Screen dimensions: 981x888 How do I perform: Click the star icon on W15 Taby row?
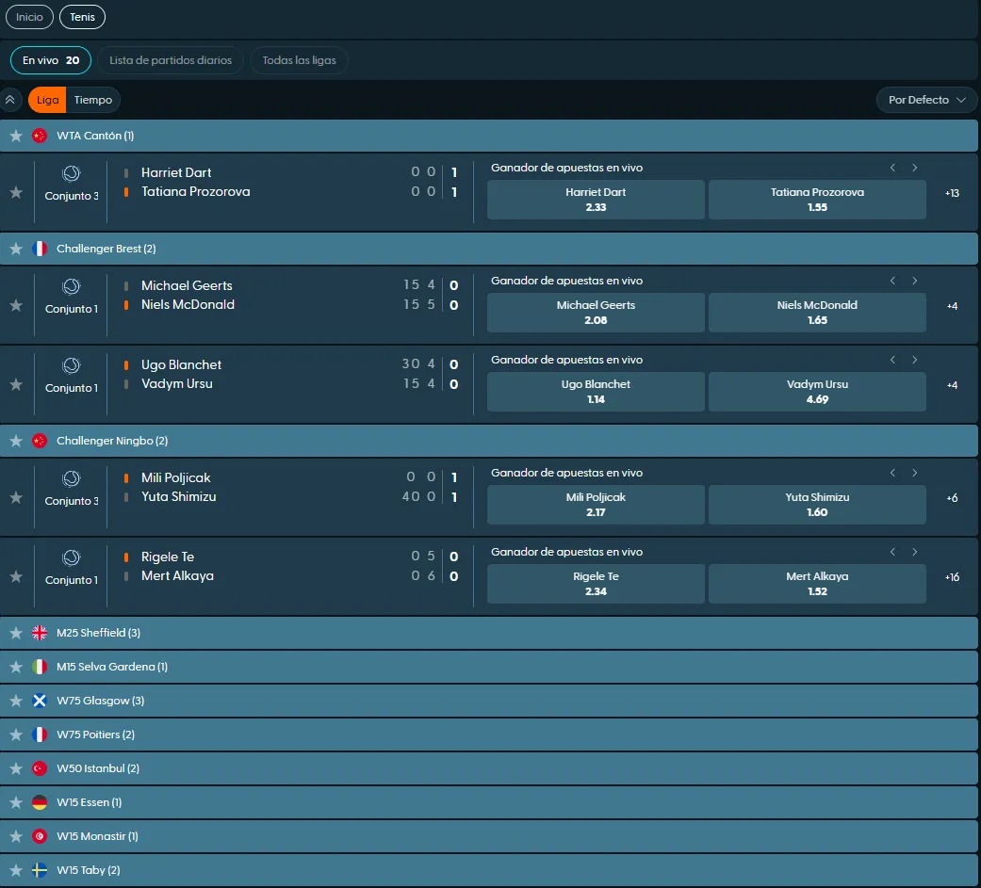[x=16, y=870]
